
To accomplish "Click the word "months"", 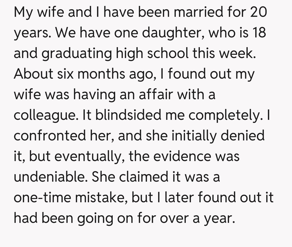I will tap(95, 74).
